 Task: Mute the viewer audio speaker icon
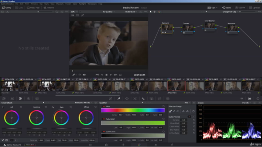(84, 75)
